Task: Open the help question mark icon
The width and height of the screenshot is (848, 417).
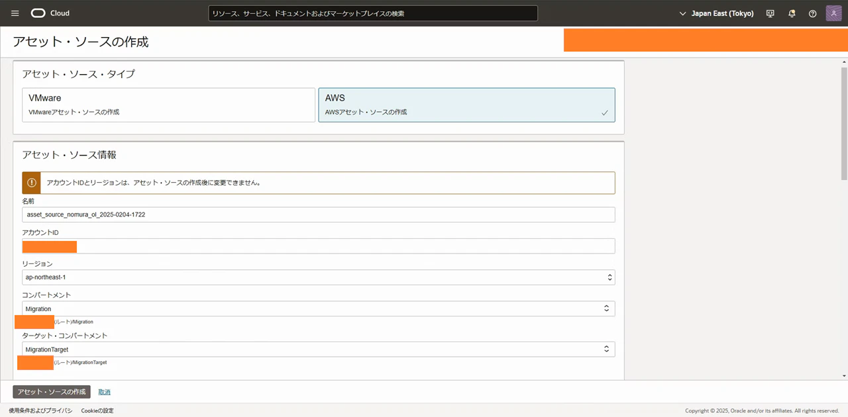Action: point(813,13)
